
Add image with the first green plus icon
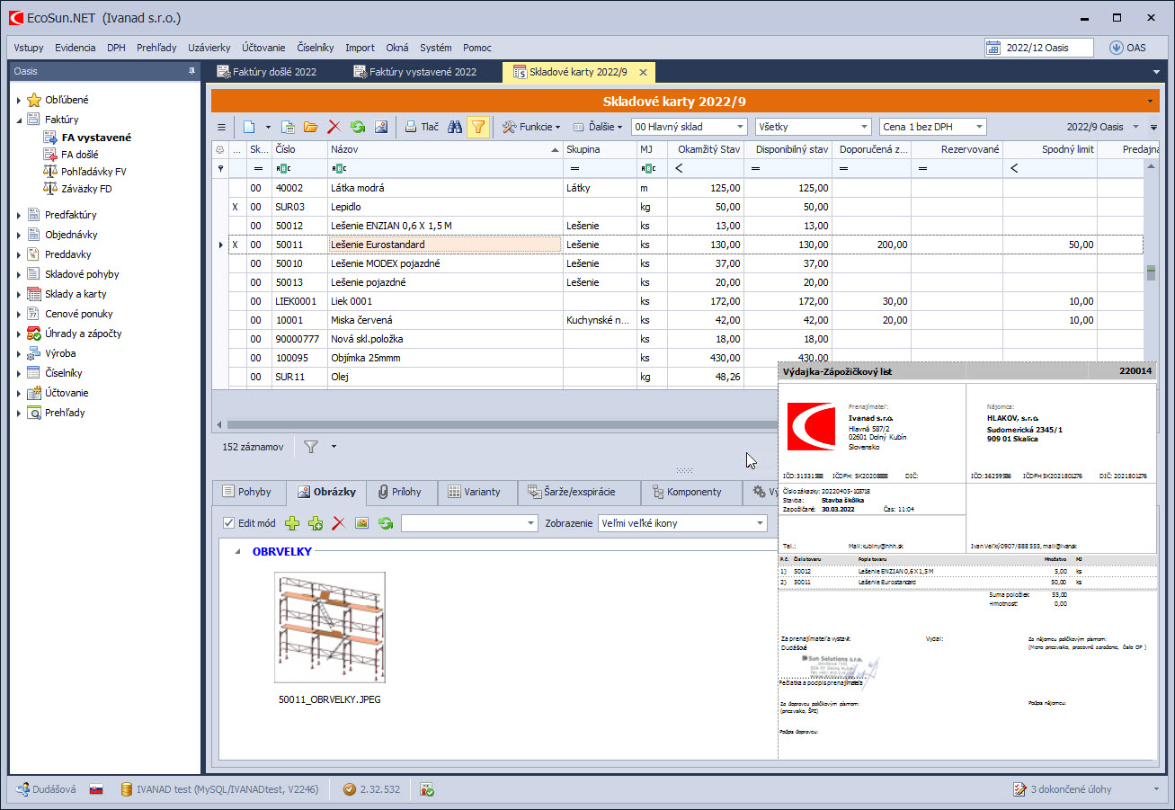pos(292,523)
